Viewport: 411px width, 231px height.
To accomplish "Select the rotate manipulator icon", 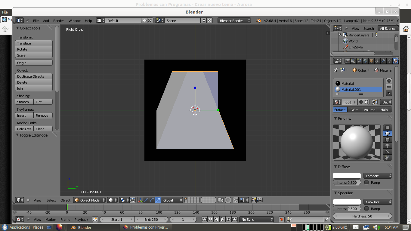I will [x=152, y=200].
